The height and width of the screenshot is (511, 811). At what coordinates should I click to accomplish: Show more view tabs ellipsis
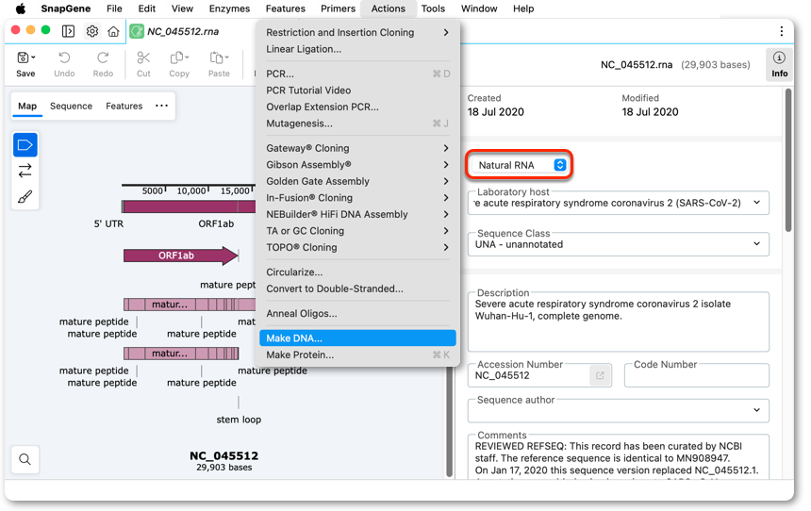(161, 106)
